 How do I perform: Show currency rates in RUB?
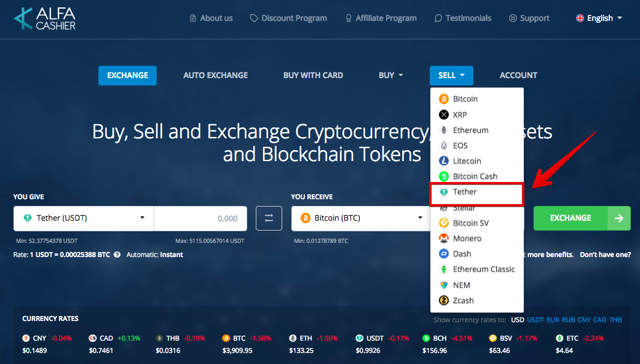(568, 320)
